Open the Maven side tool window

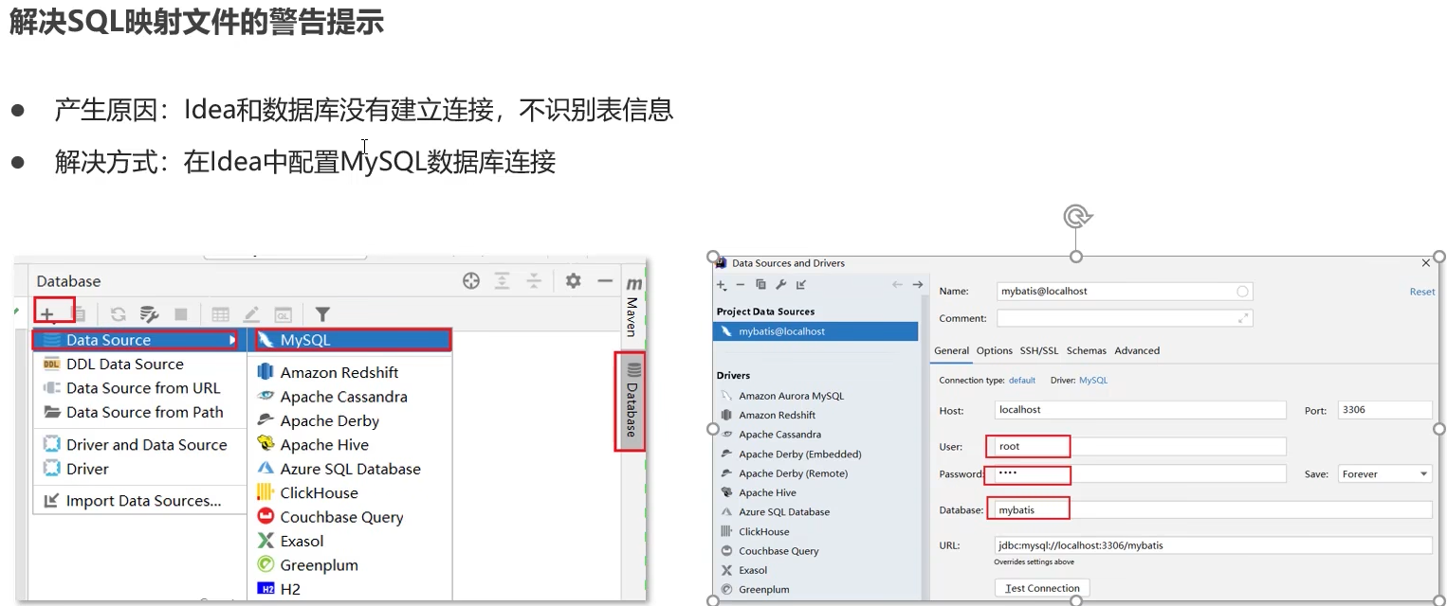(x=632, y=307)
